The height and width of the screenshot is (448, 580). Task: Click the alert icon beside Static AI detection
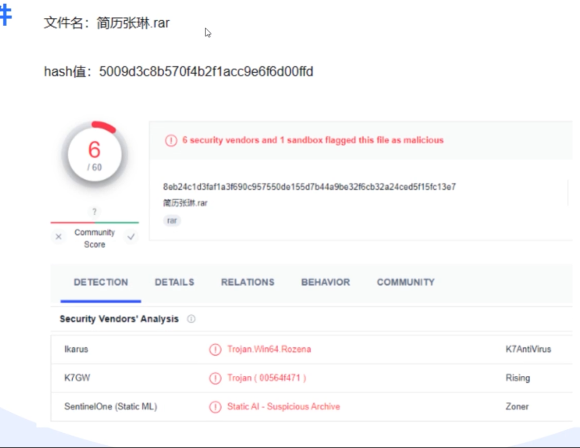point(215,407)
